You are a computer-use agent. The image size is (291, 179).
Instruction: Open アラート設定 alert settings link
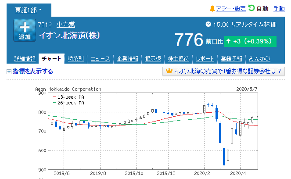[x=231, y=8]
